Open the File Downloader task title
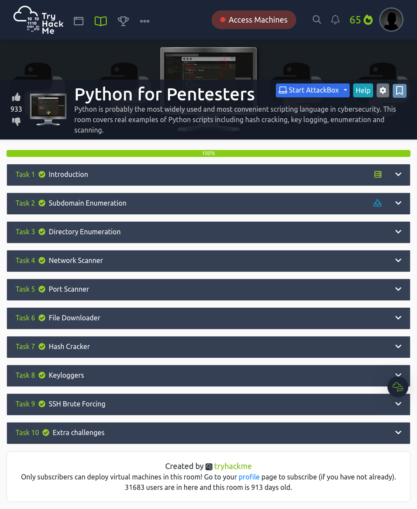417x509 pixels. [x=74, y=318]
